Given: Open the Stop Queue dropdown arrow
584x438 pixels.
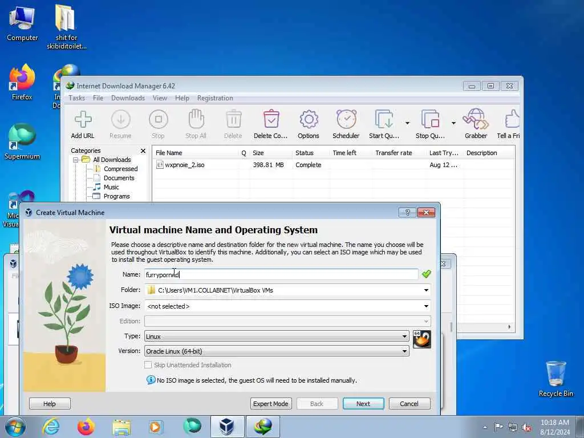Looking at the screenshot, I should [x=453, y=123].
